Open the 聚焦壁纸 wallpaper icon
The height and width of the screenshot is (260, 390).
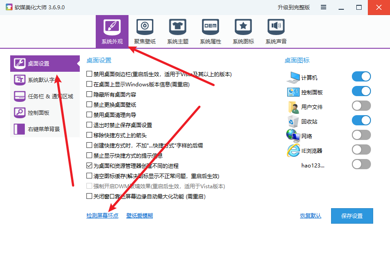[145, 27]
